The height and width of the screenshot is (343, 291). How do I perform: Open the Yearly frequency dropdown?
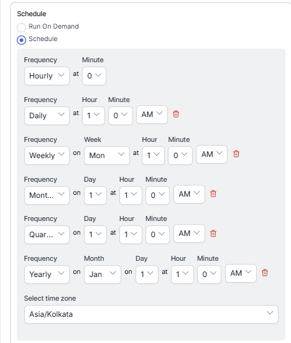pos(47,275)
